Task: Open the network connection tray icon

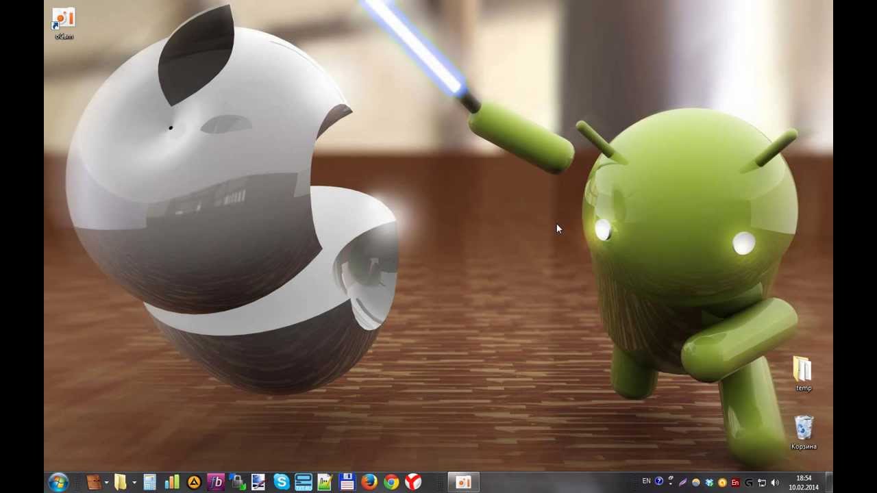Action: pos(762,483)
